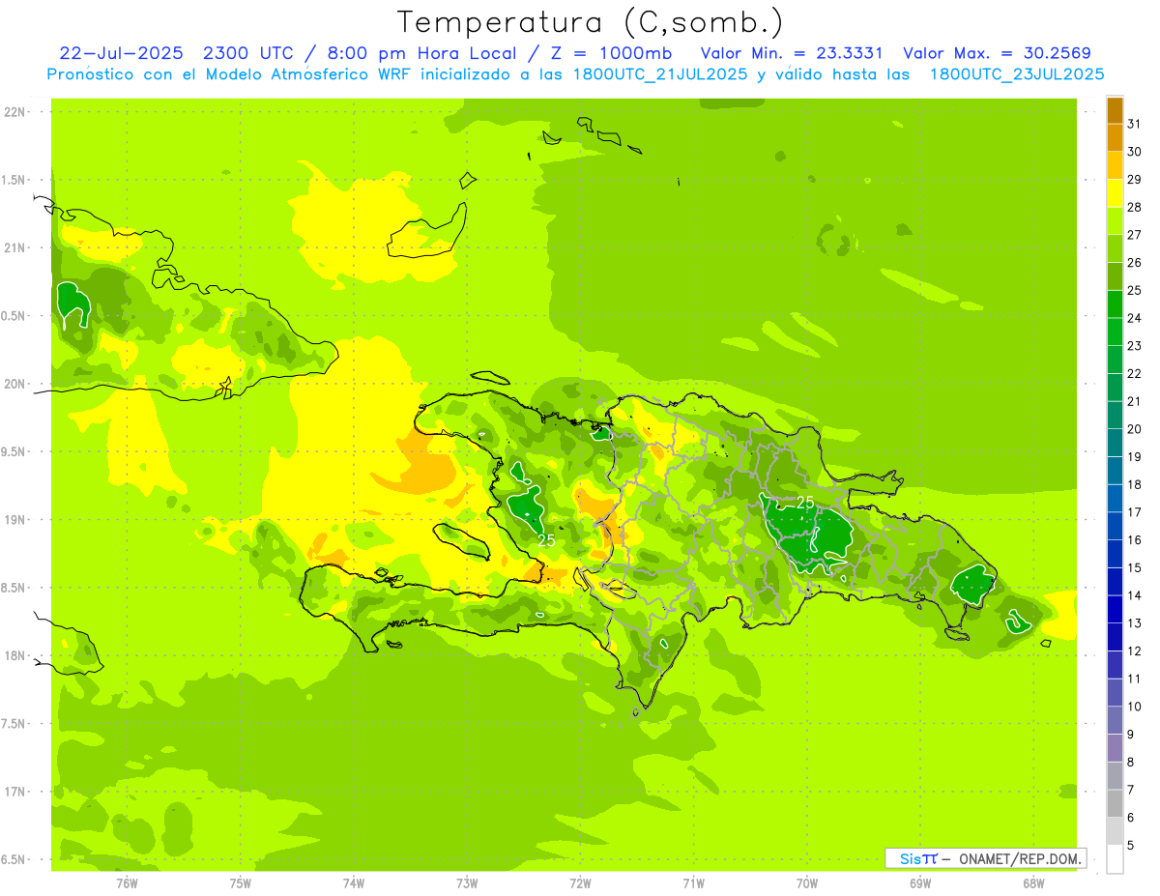
Task: Click the colorbar tick label "18"
Action: pos(1135,484)
